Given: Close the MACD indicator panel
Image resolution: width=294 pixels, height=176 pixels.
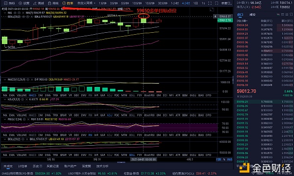Looking at the screenshot, I should pos(32,80).
